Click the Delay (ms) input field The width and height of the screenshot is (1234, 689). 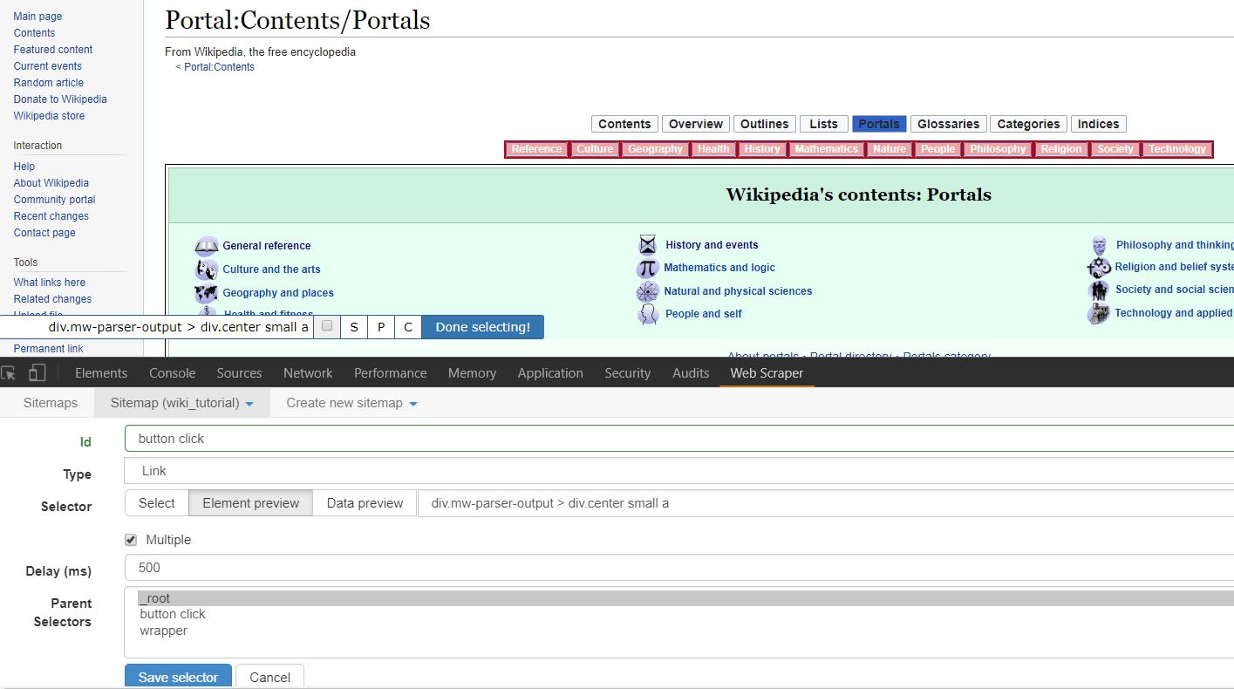point(679,568)
